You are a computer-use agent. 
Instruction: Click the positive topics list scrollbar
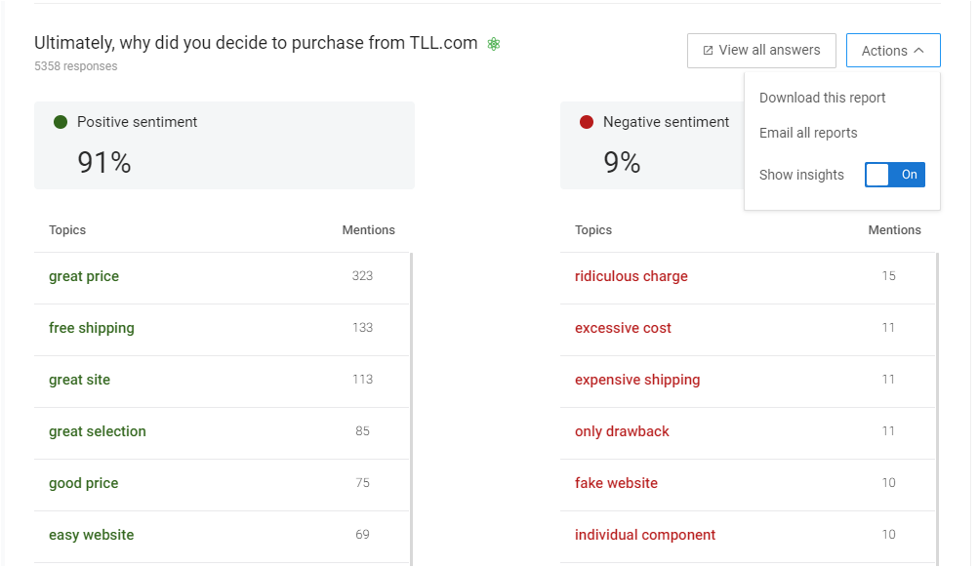tap(411, 409)
